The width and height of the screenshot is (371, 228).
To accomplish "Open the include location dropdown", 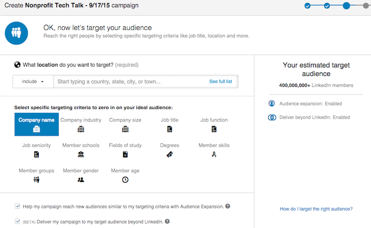I will (x=33, y=81).
